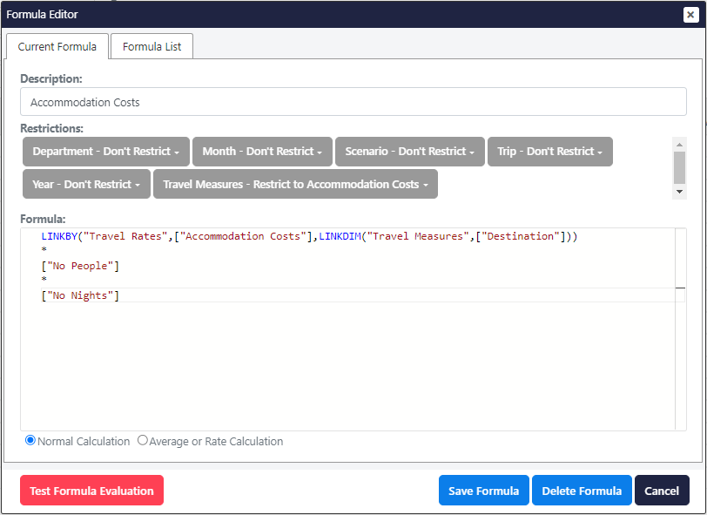Open the Month restriction dropdown
Image resolution: width=707 pixels, height=515 pixels.
(x=261, y=152)
